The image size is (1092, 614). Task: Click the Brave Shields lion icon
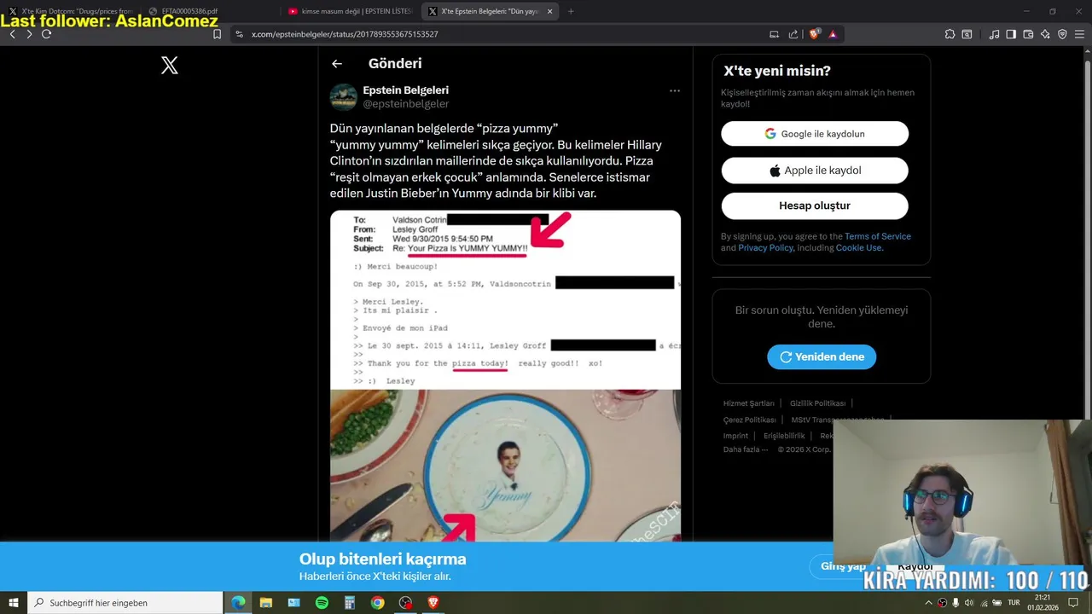tap(814, 34)
